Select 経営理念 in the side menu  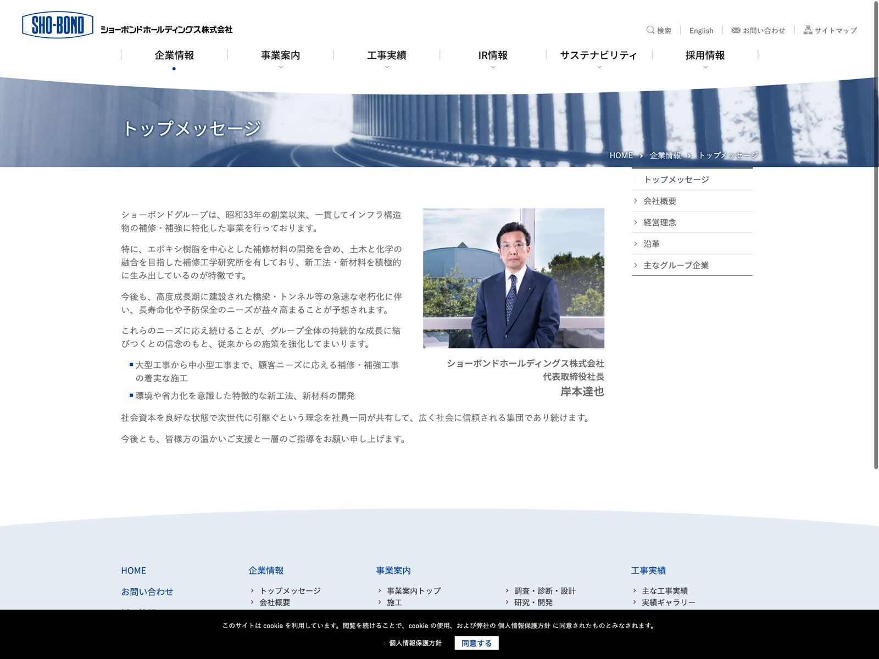[x=660, y=222]
